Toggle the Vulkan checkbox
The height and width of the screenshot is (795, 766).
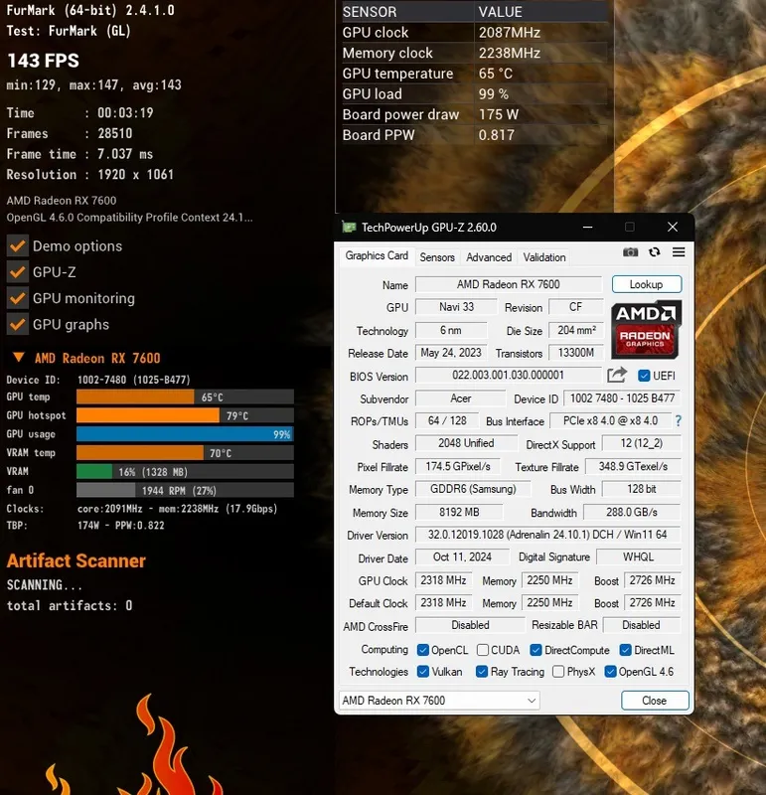(423, 672)
